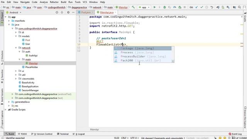Collapse the java folder node
This screenshot has height=139, width=247.
9,25
